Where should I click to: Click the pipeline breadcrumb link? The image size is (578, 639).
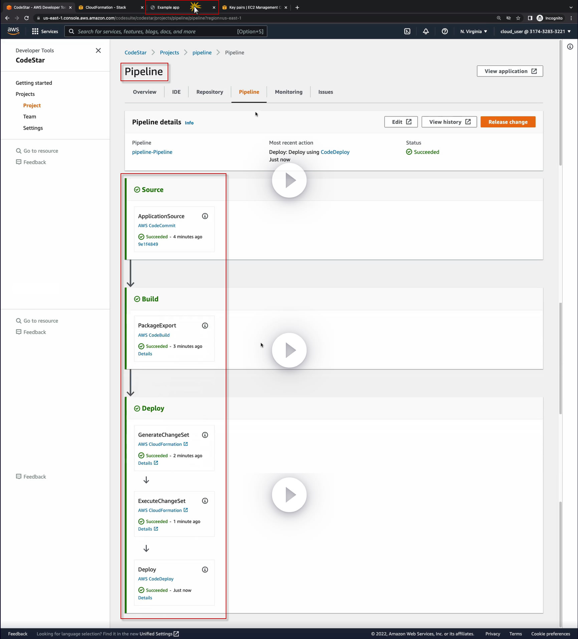202,52
